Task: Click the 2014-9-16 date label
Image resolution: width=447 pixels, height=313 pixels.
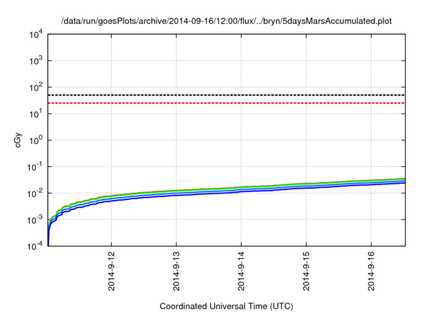Action: (371, 271)
